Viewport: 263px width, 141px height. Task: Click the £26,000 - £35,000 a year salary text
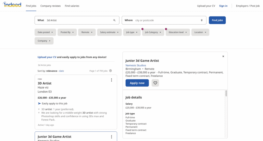(x=52, y=98)
